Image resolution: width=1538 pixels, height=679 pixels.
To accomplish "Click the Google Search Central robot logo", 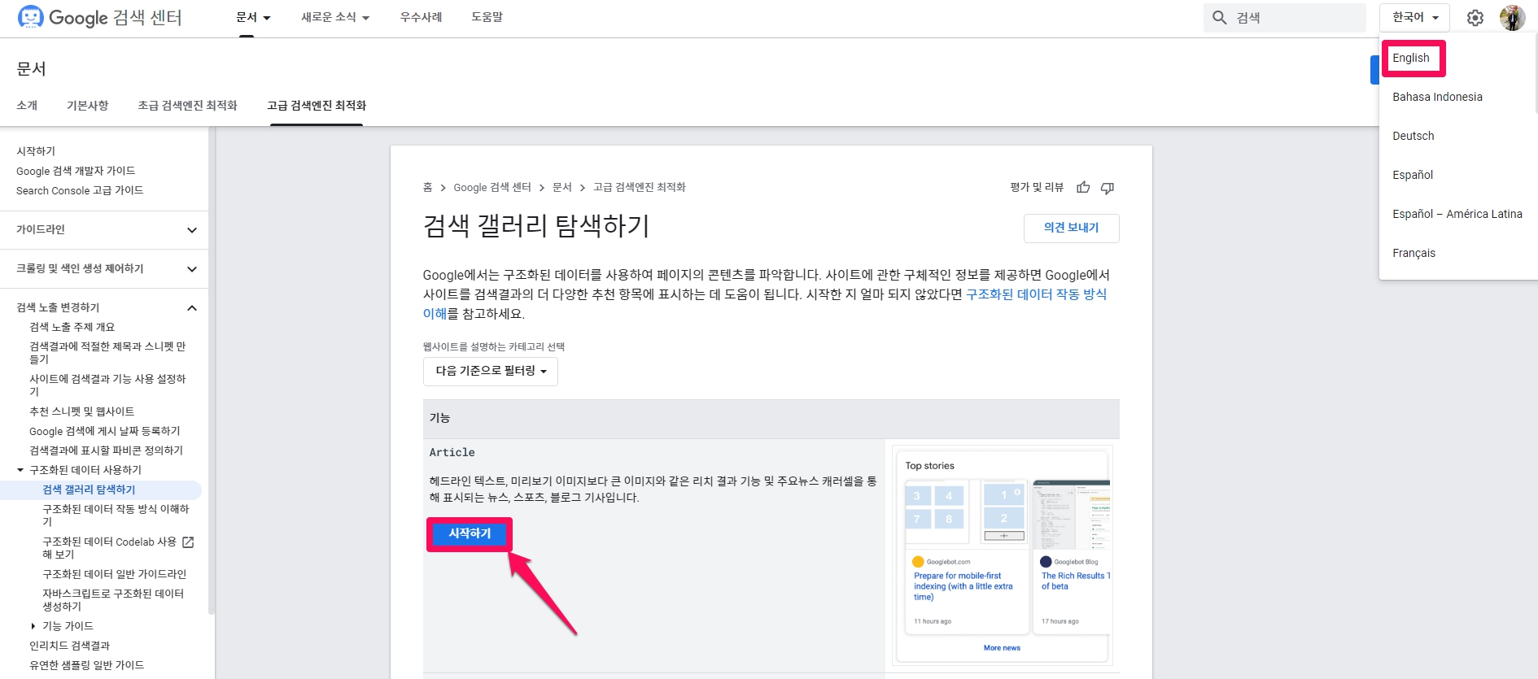I will [30, 17].
